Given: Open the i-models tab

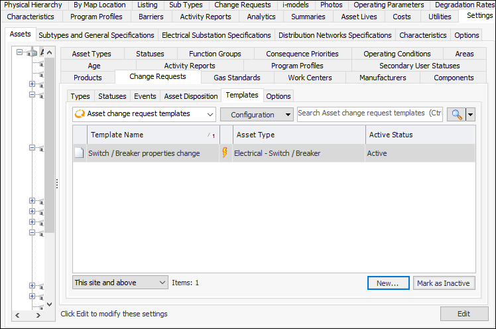Looking at the screenshot, I should [296, 5].
